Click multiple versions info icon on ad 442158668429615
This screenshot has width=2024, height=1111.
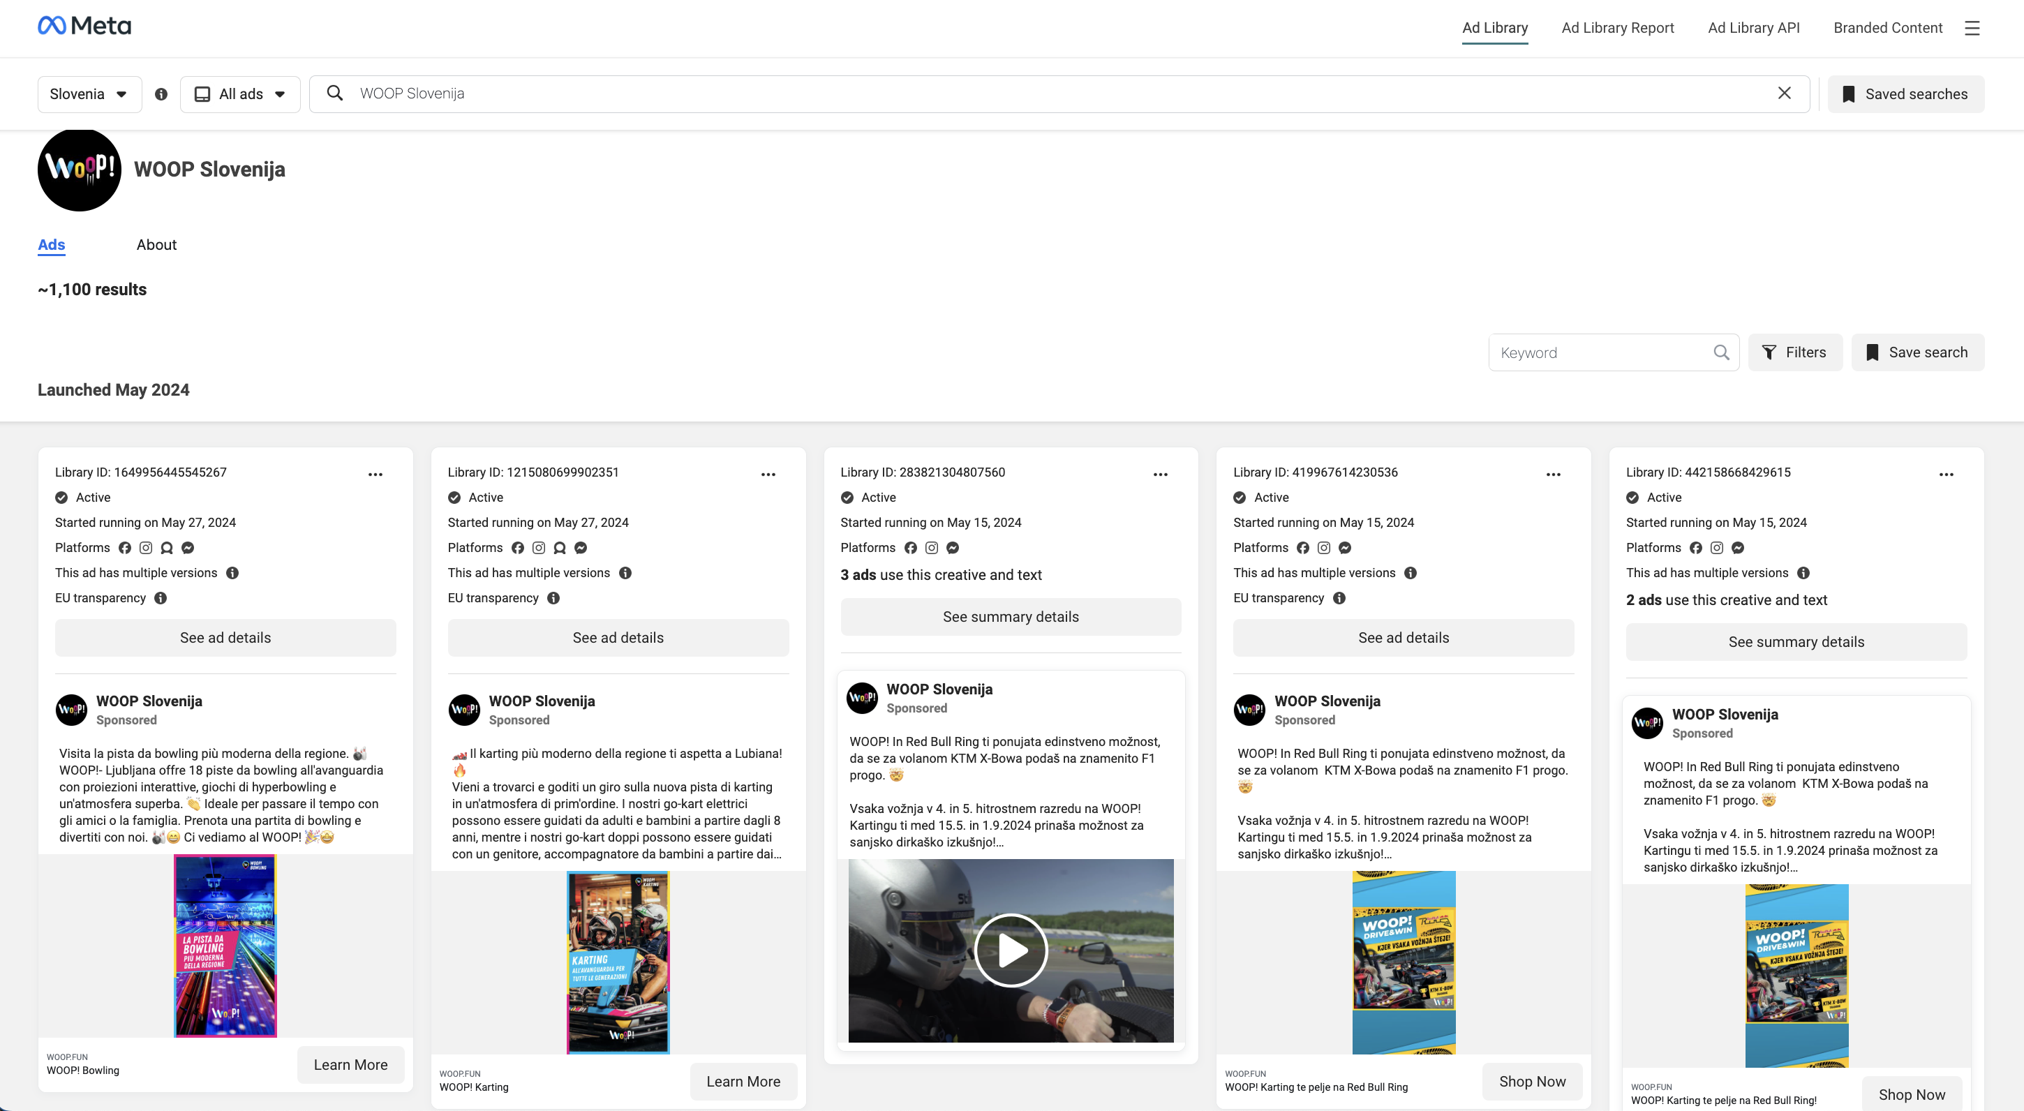[1803, 573]
